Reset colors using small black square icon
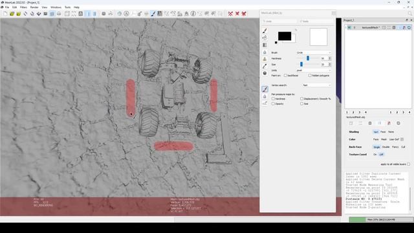The image size is (414, 233). (276, 42)
